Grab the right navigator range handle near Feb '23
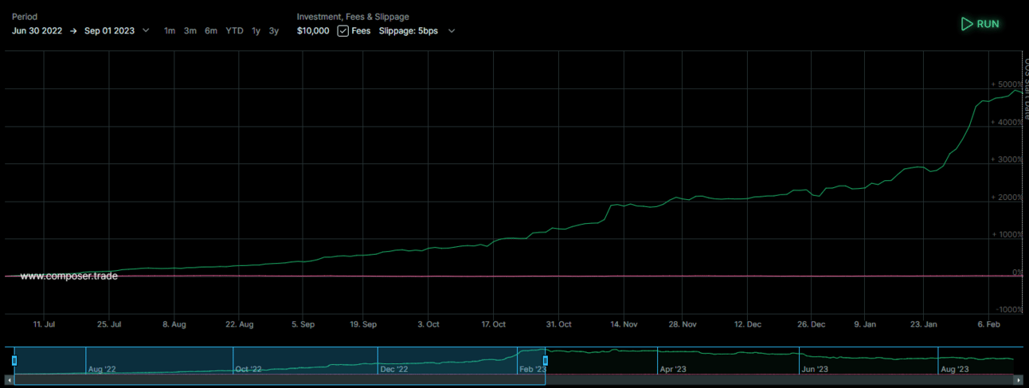 tap(546, 361)
